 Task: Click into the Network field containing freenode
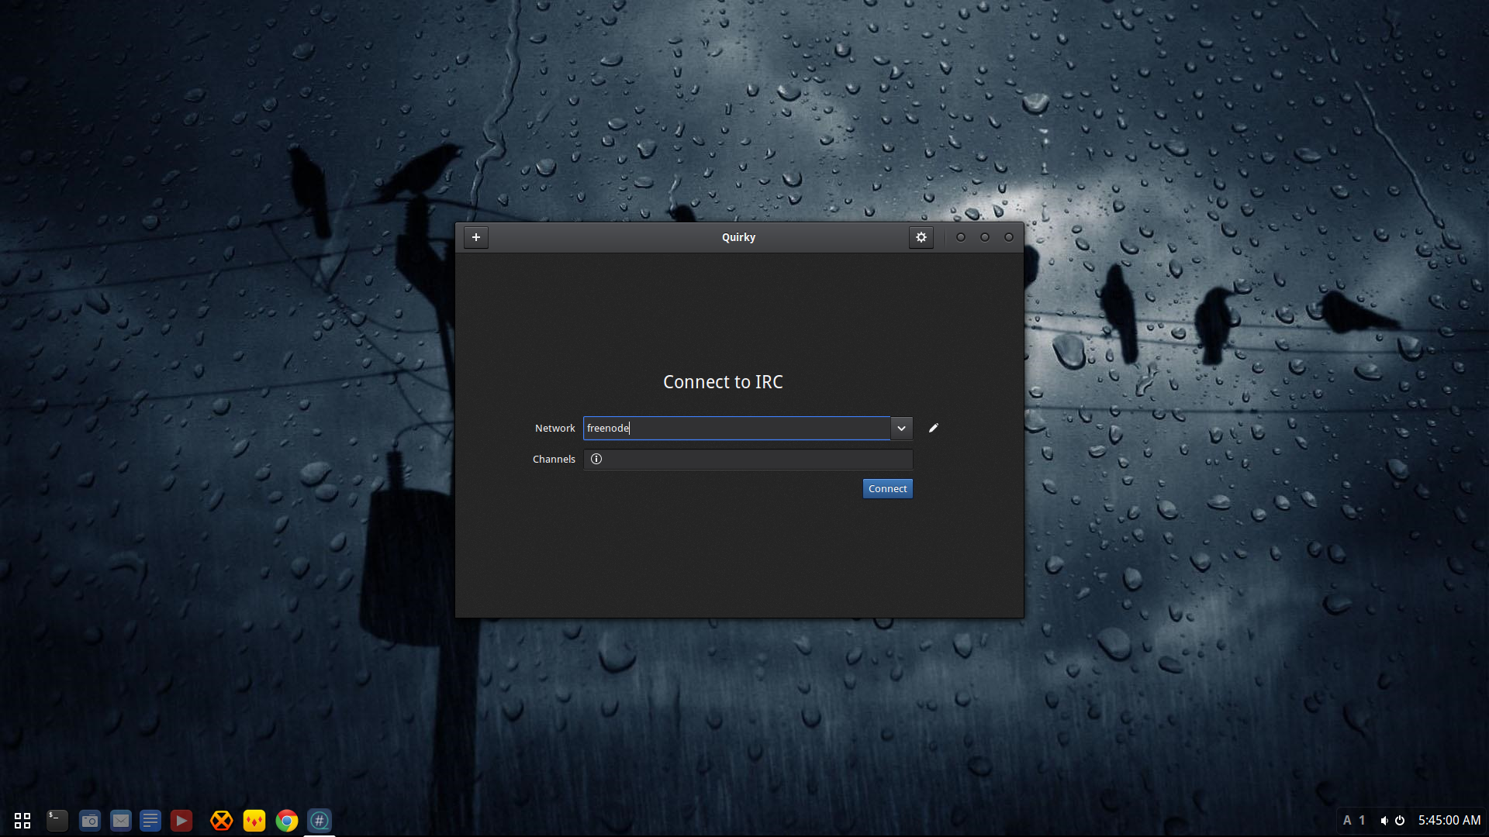click(737, 428)
